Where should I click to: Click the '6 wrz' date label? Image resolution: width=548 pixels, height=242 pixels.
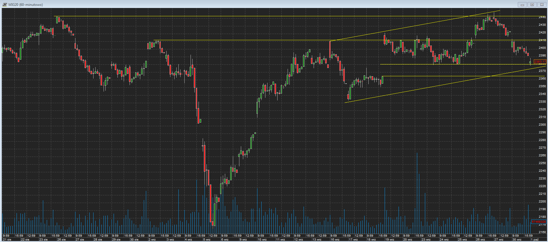[225, 240]
